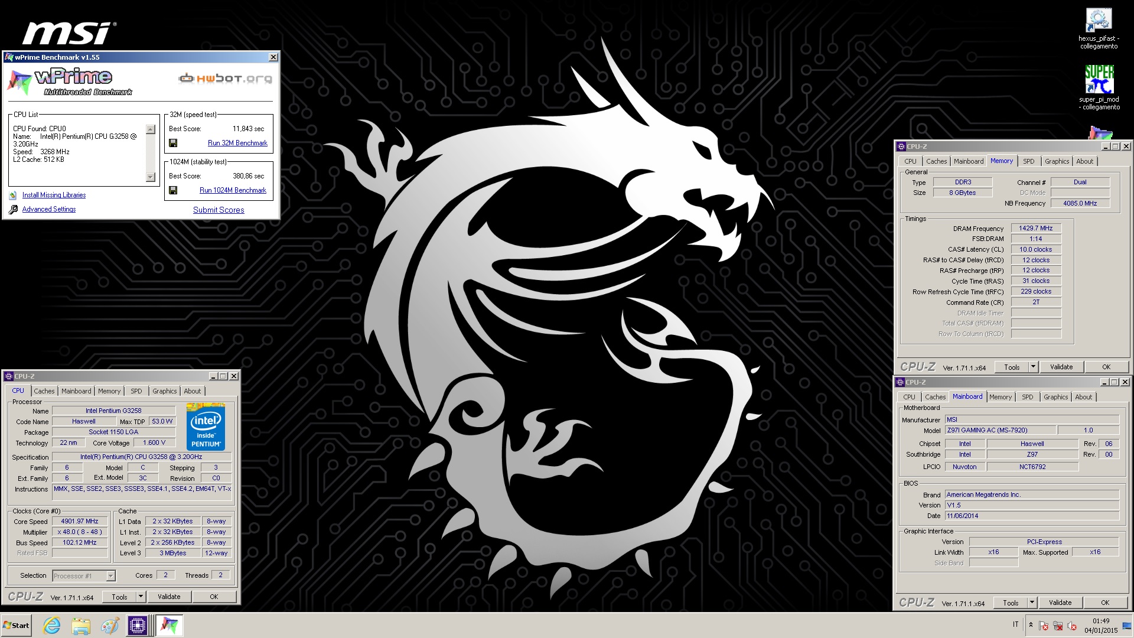Click Validate in CPU-Z CPU window
The image size is (1134, 638).
[169, 597]
